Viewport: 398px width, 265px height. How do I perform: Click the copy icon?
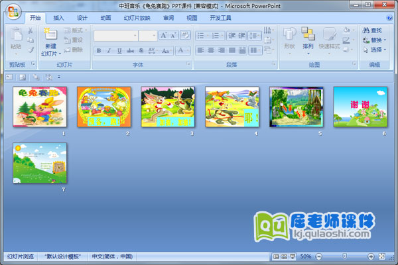[x=31, y=40]
